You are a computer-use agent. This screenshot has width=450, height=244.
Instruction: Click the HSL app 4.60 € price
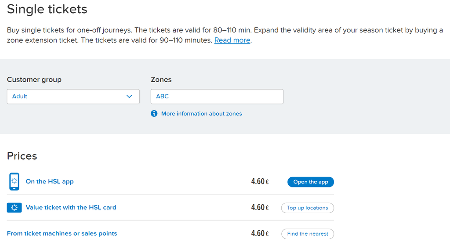(x=260, y=182)
